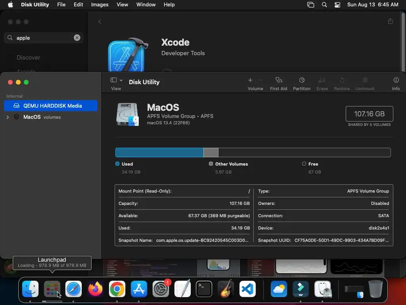
Task: Open the Partition pie chart tool
Action: point(302,80)
